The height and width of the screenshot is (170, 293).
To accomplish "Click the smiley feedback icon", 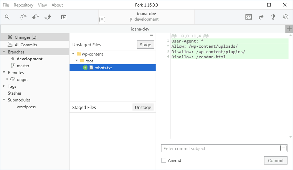I will point(285,17).
